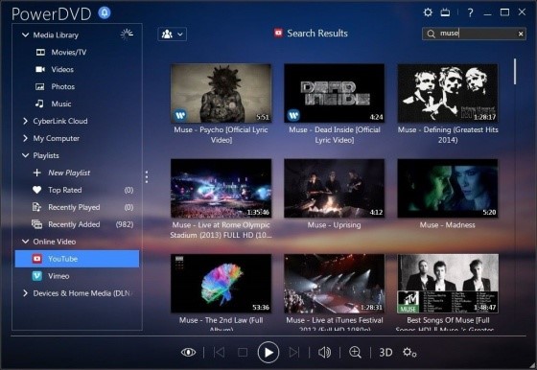Image resolution: width=537 pixels, height=370 pixels.
Task: Click the Muse - Uprising title text
Action: 335,225
